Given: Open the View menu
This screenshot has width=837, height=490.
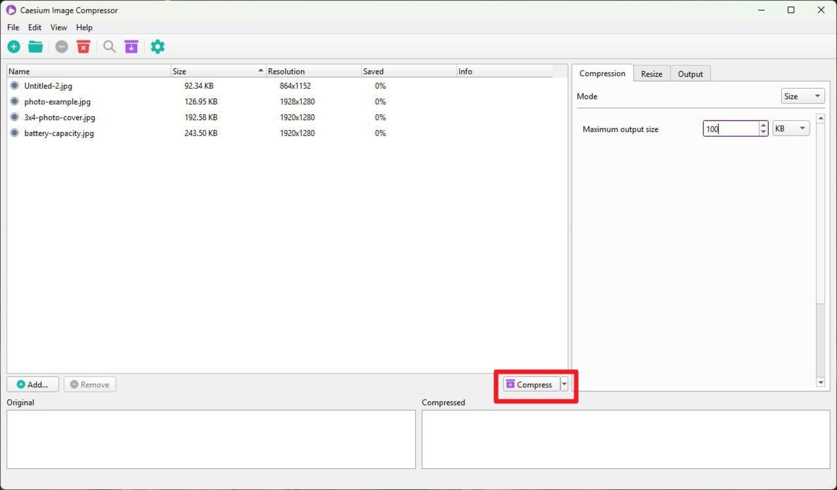Looking at the screenshot, I should click(58, 27).
